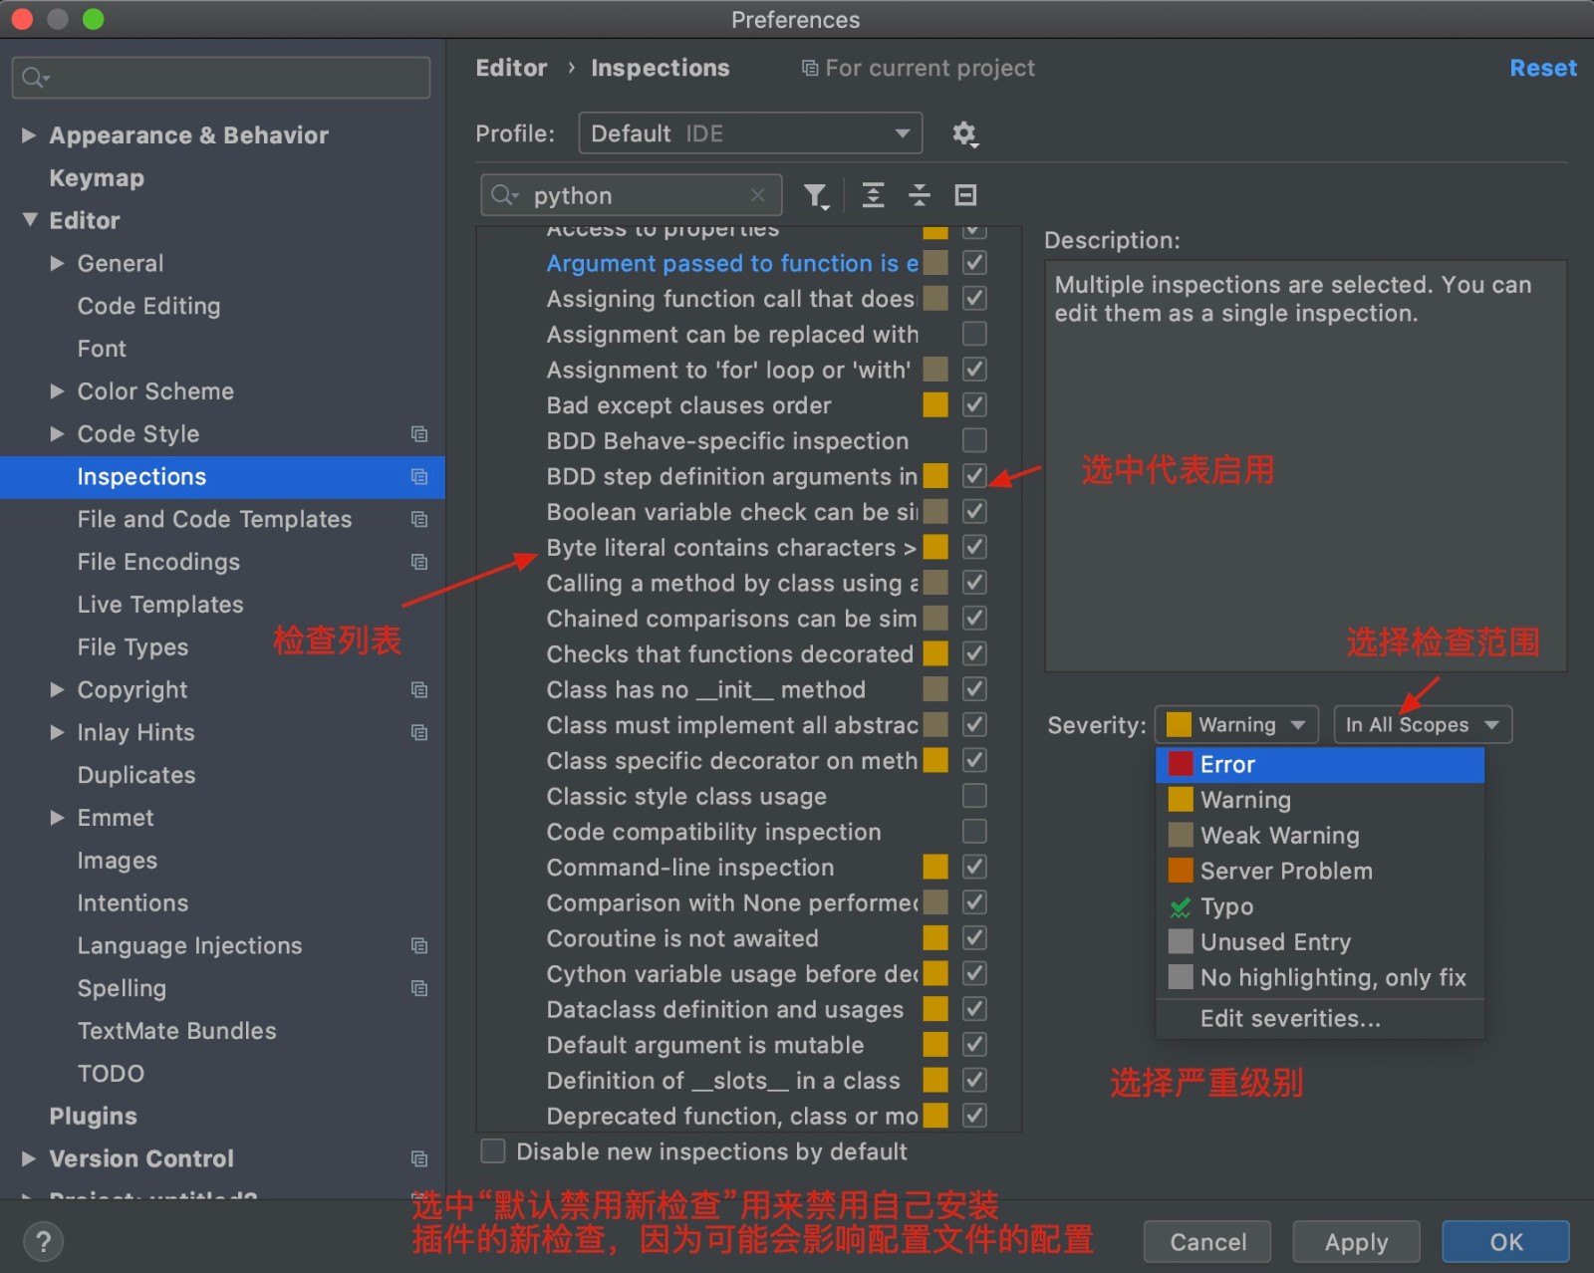The width and height of the screenshot is (1594, 1273).
Task: Click the Apply button
Action: [x=1356, y=1241]
